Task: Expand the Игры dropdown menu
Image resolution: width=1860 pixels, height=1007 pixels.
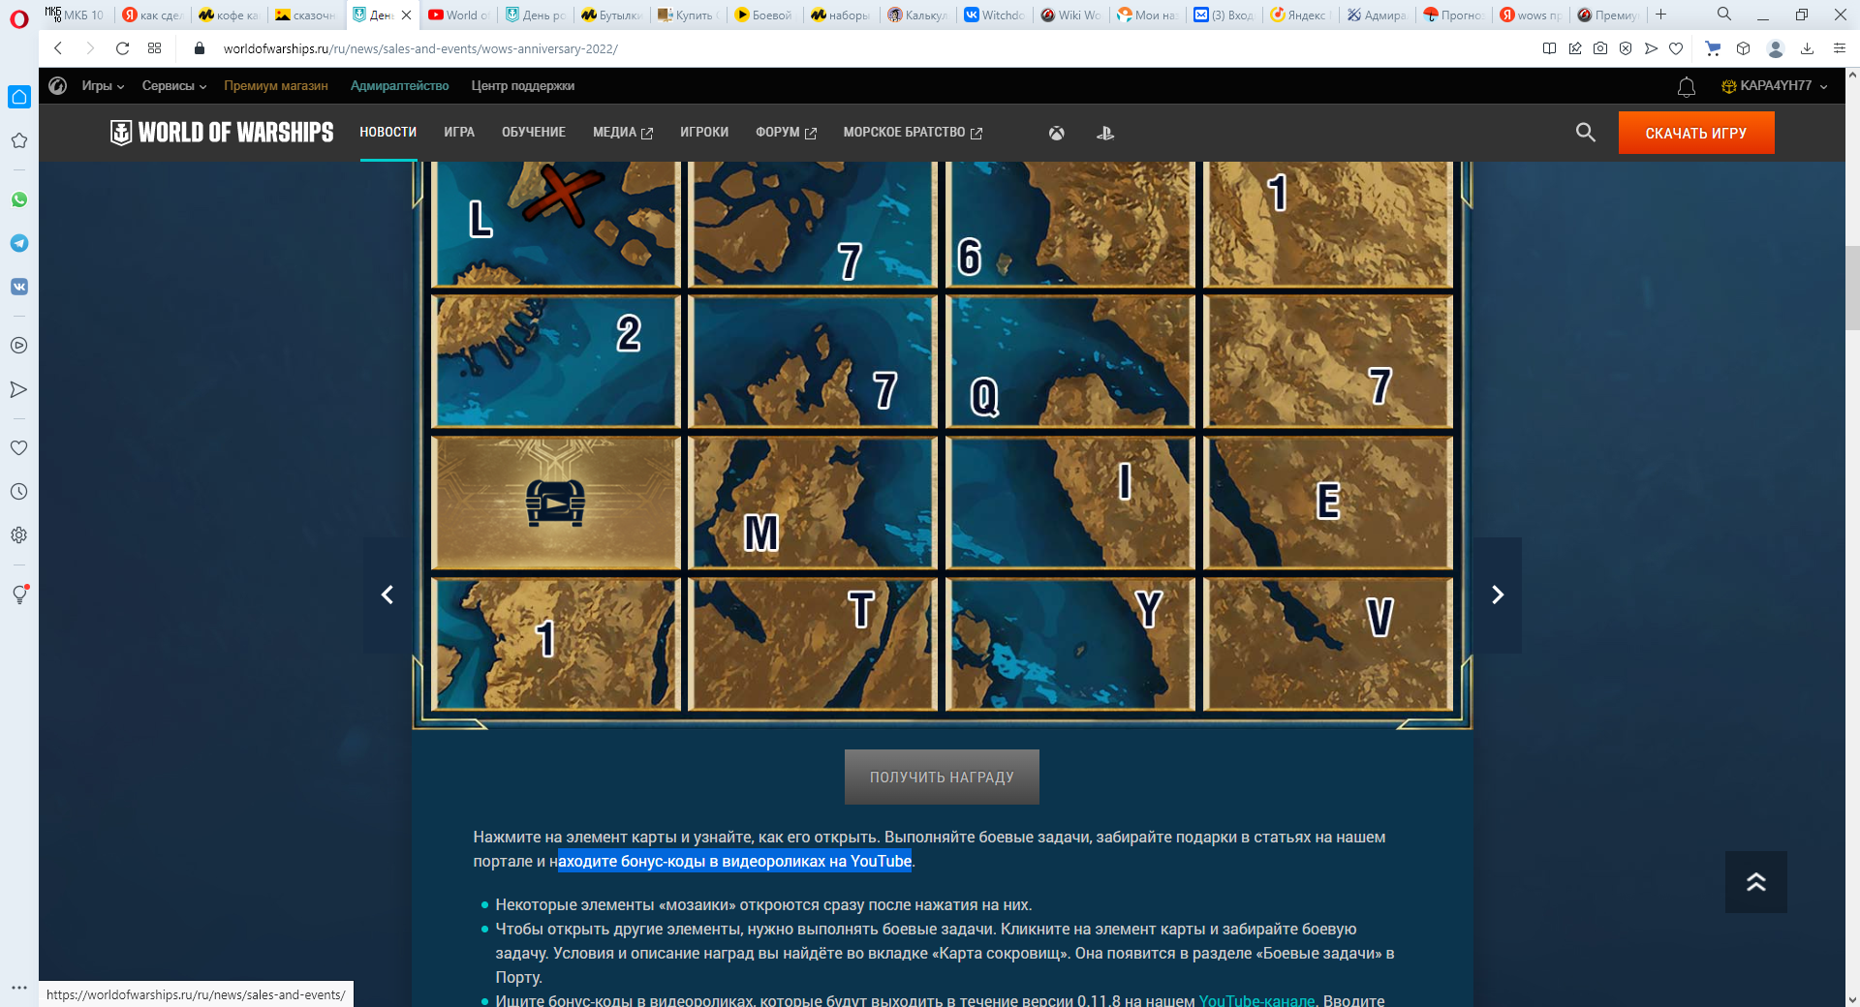Action: click(103, 86)
